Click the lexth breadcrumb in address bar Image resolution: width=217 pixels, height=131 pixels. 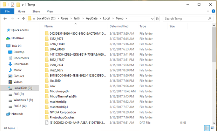point(77,19)
